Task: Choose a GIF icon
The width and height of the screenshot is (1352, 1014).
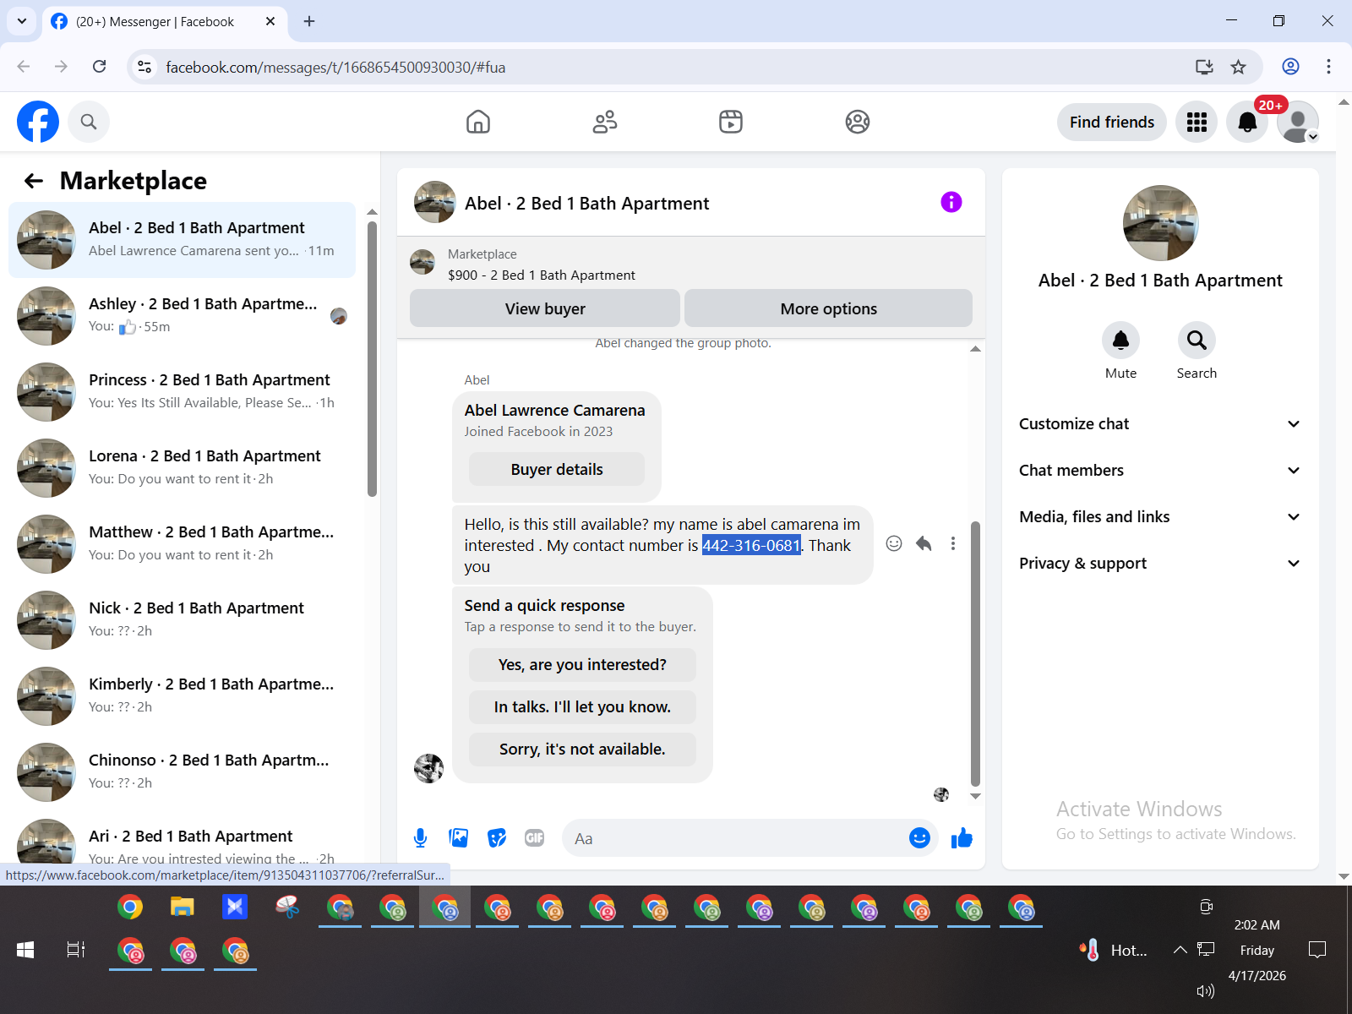Action: click(x=535, y=837)
